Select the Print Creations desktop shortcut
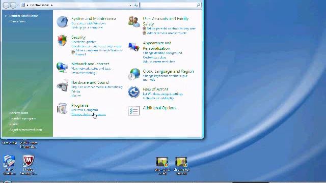326x183 pixels. (x=9, y=165)
